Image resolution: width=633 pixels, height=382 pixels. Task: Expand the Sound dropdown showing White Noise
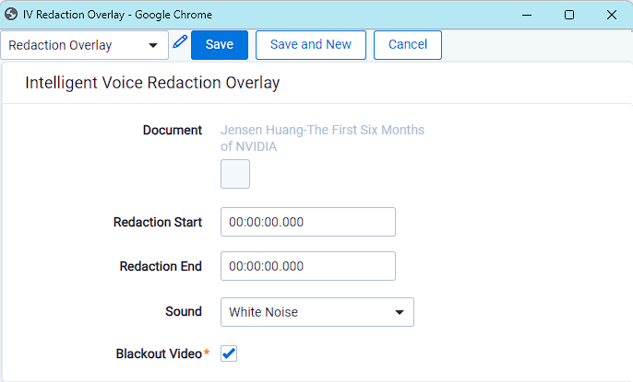[x=316, y=312]
